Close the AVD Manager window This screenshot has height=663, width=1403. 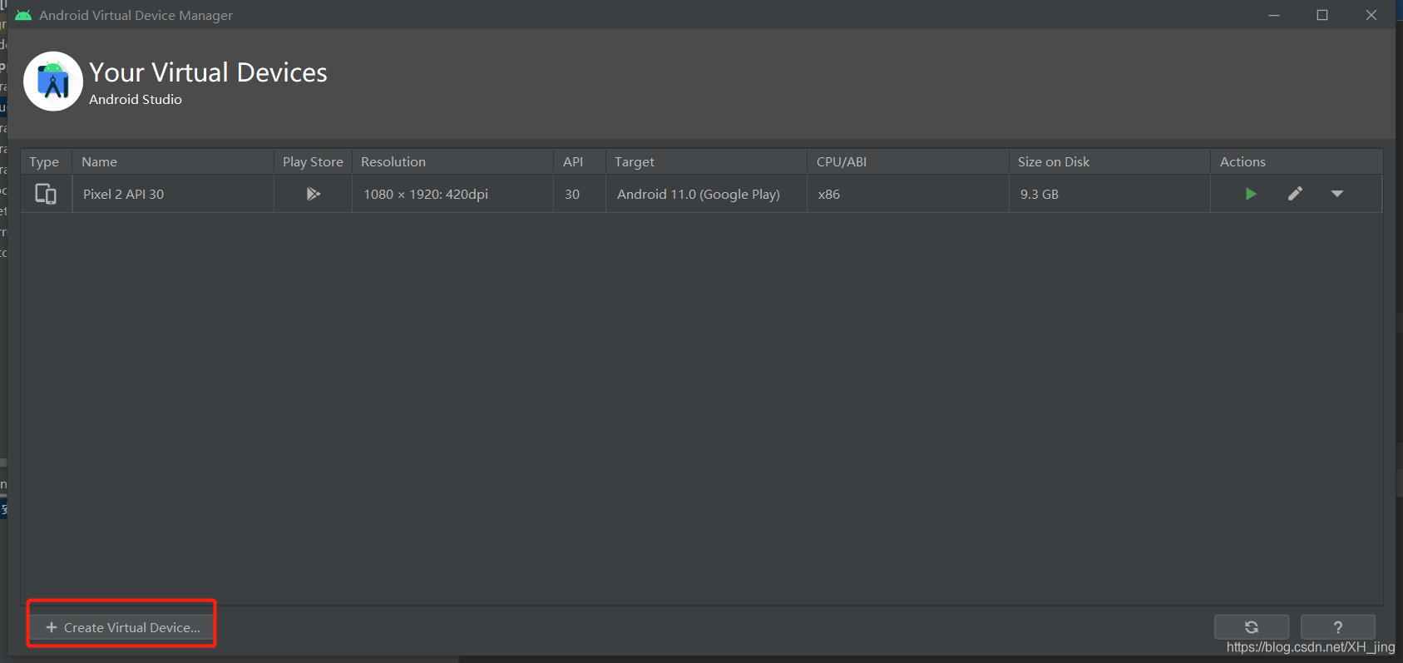1371,15
